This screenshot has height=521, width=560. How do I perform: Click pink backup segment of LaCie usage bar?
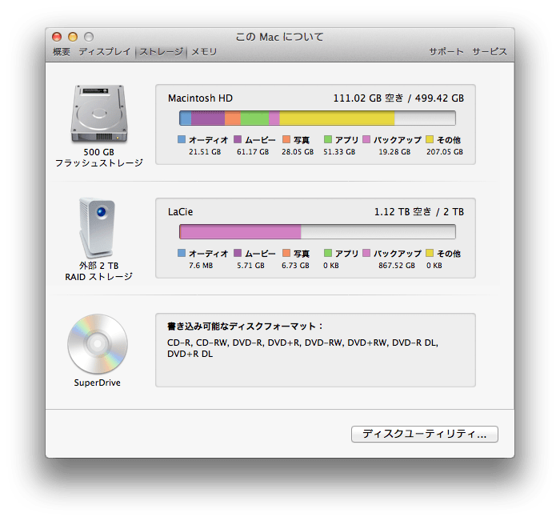tap(240, 231)
